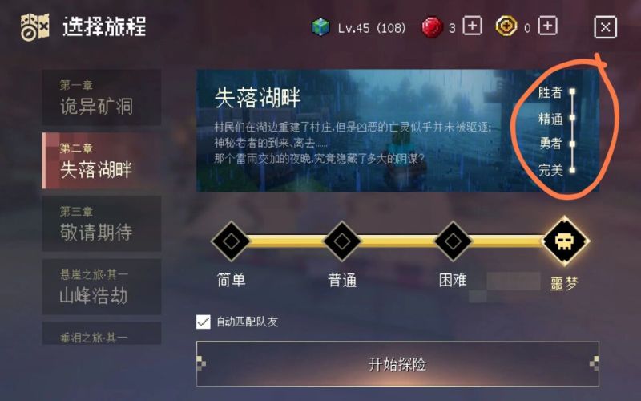Click the gold coin currency icon

pyautogui.click(x=506, y=26)
